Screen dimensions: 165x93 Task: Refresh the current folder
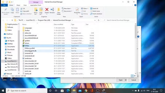(x=98, y=20)
